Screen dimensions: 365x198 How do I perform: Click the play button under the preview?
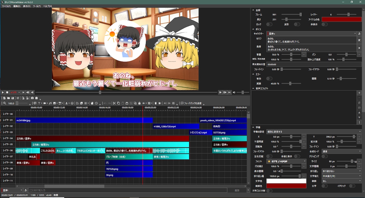tap(3, 93)
